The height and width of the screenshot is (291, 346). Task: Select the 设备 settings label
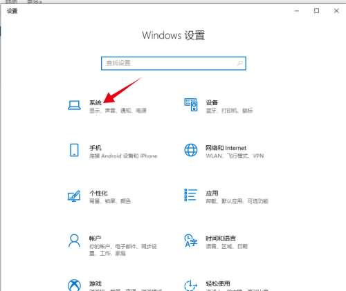[212, 102]
